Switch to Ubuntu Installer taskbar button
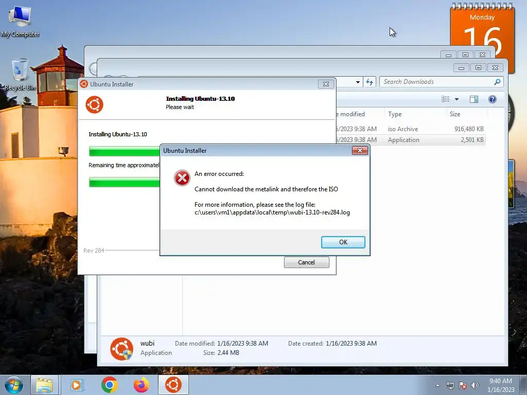 [x=173, y=385]
